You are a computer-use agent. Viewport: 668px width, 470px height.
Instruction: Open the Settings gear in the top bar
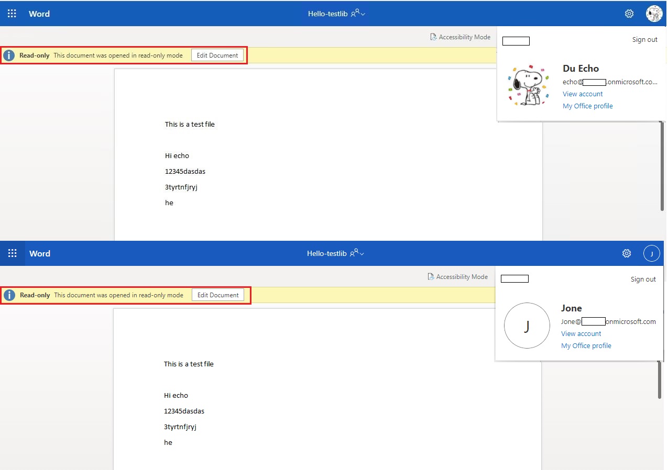629,14
